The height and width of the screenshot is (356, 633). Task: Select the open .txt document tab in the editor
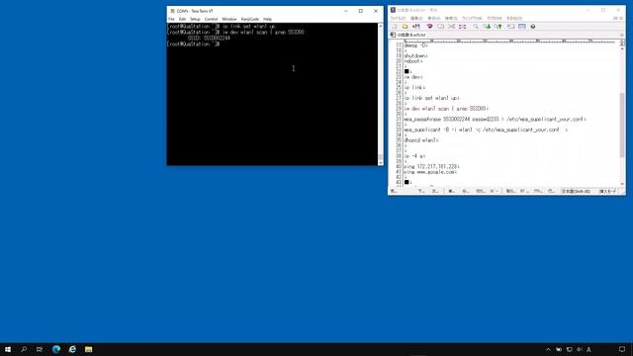[x=408, y=35]
